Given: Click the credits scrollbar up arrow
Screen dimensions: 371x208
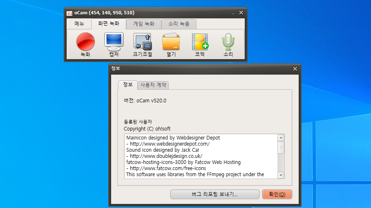Looking at the screenshot, I should click(281, 137).
